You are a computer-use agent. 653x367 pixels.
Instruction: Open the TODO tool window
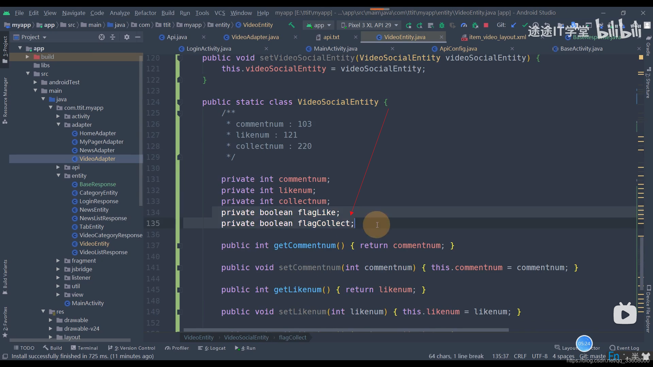[x=24, y=348]
